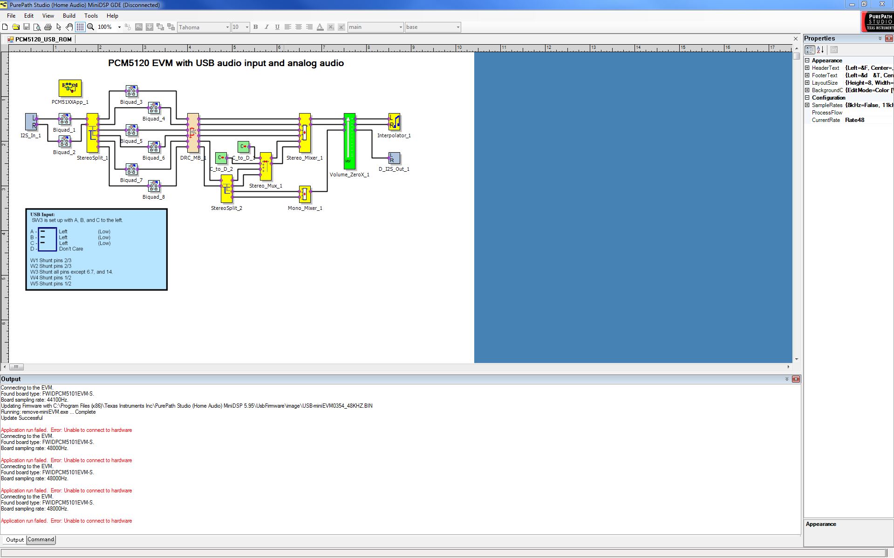The height and width of the screenshot is (558, 894).
Task: Toggle the grid display button
Action: pos(80,27)
